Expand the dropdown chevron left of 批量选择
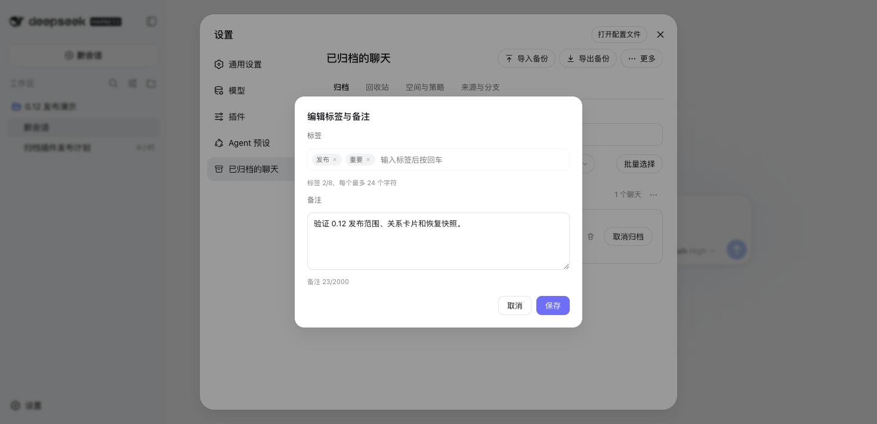Image resolution: width=877 pixels, height=424 pixels. click(x=585, y=164)
